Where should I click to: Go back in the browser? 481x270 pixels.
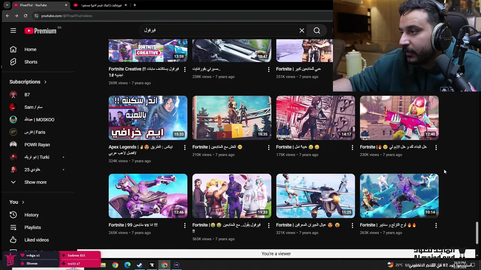pos(7,16)
